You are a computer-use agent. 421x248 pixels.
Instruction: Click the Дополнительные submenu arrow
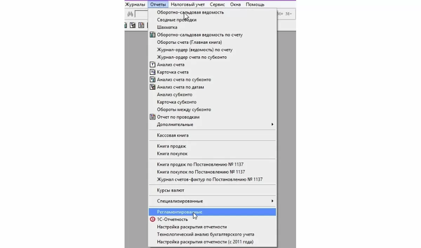(273, 125)
